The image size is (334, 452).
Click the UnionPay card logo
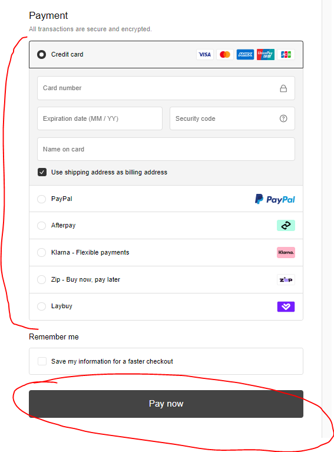coord(266,54)
